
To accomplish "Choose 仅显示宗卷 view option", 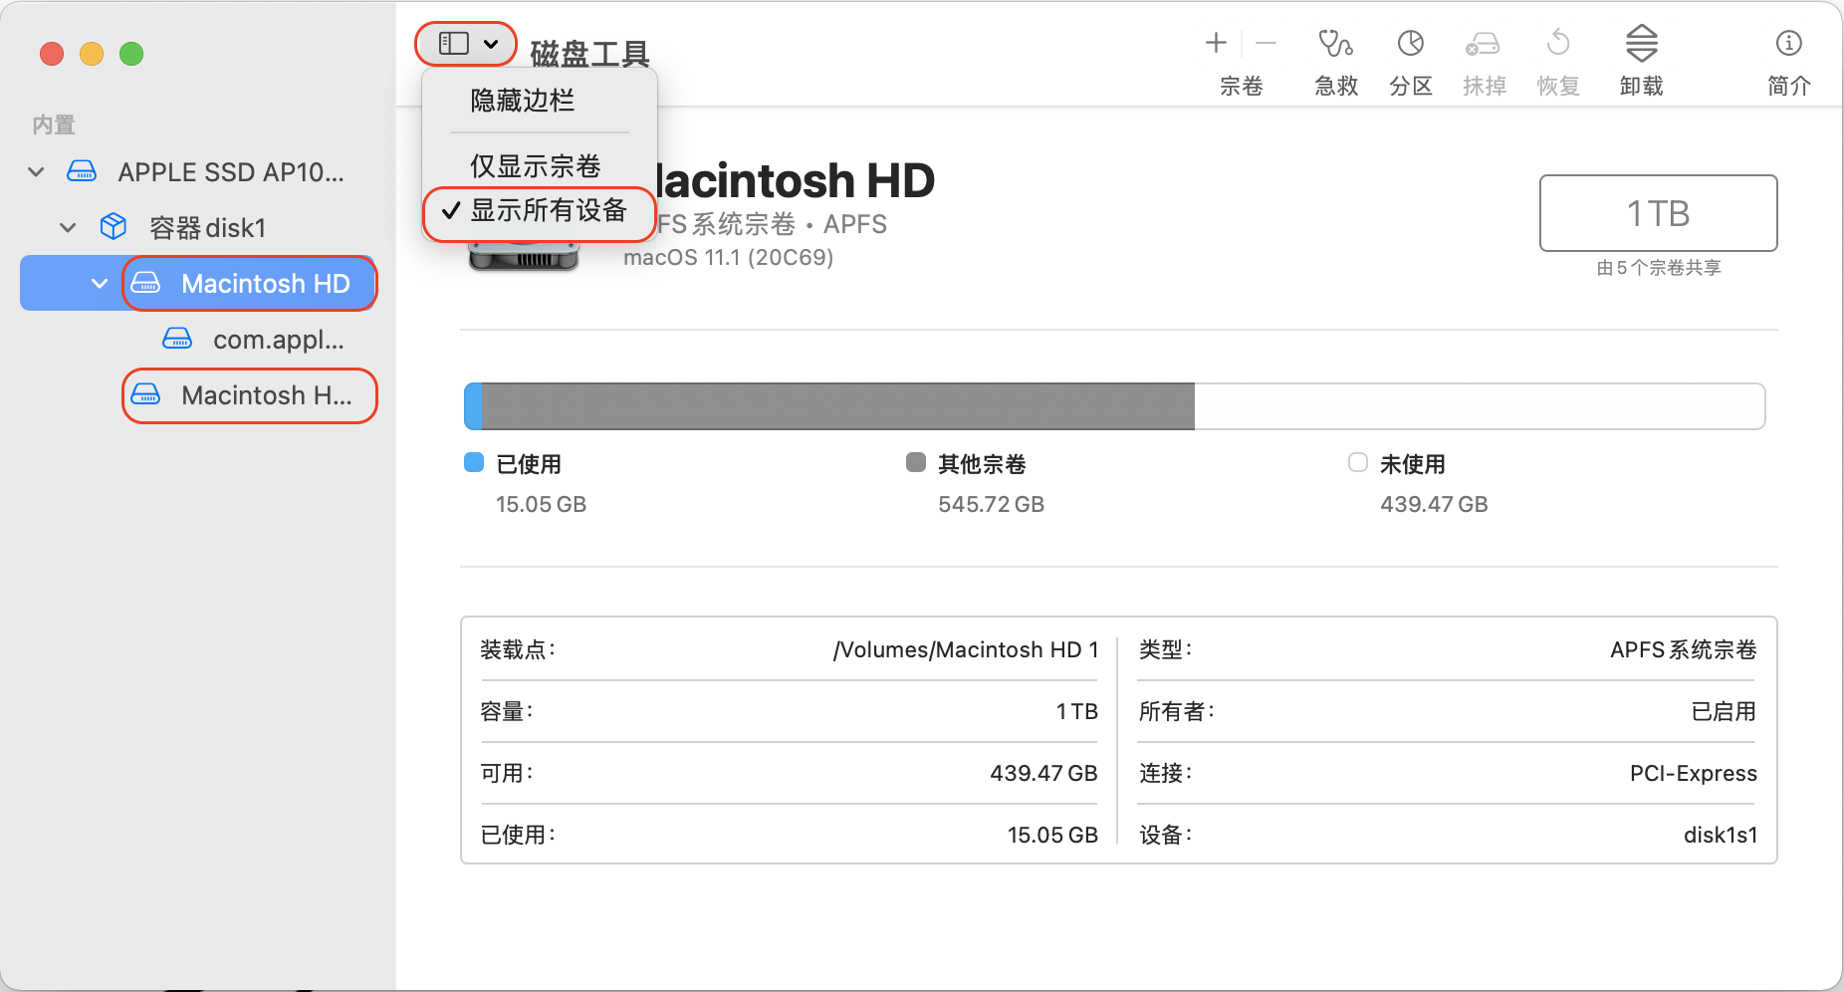I will [536, 165].
